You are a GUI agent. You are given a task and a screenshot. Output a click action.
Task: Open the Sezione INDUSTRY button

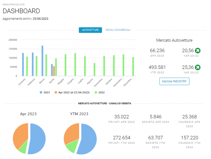point(174,81)
